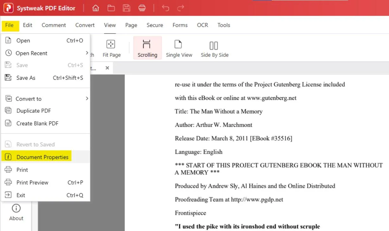This screenshot has height=231, width=389.
Task: Toggle Scrolling view mode
Action: [x=147, y=48]
